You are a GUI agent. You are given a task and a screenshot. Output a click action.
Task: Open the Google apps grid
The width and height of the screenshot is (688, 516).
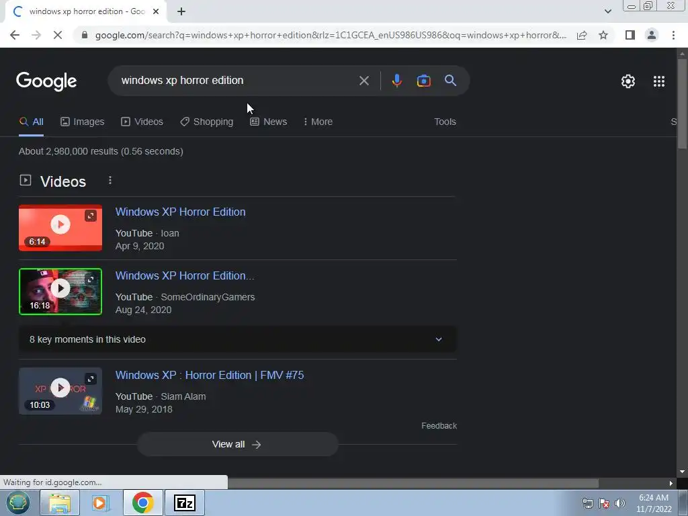point(659,81)
